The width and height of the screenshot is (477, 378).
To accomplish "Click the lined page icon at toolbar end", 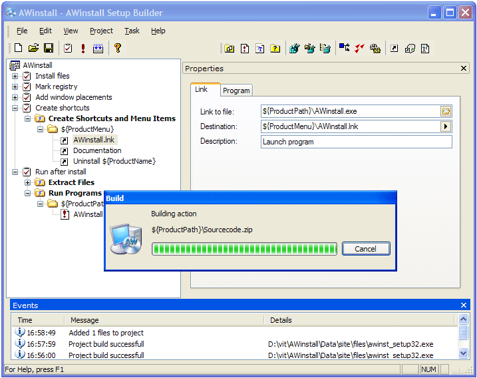I will coord(425,49).
